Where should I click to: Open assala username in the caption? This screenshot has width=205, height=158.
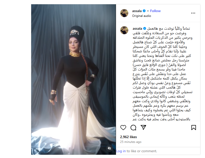coord(137,28)
